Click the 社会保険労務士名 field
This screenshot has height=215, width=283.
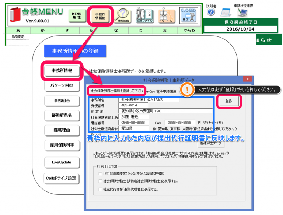point(134,117)
